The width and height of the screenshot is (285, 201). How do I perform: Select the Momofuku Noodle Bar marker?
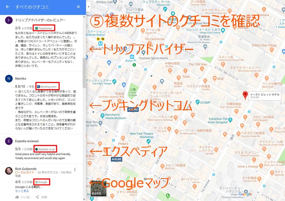click(256, 75)
